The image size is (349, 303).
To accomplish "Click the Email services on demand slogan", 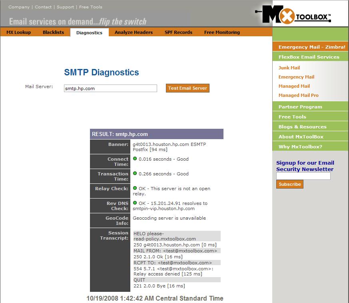I will point(78,22).
